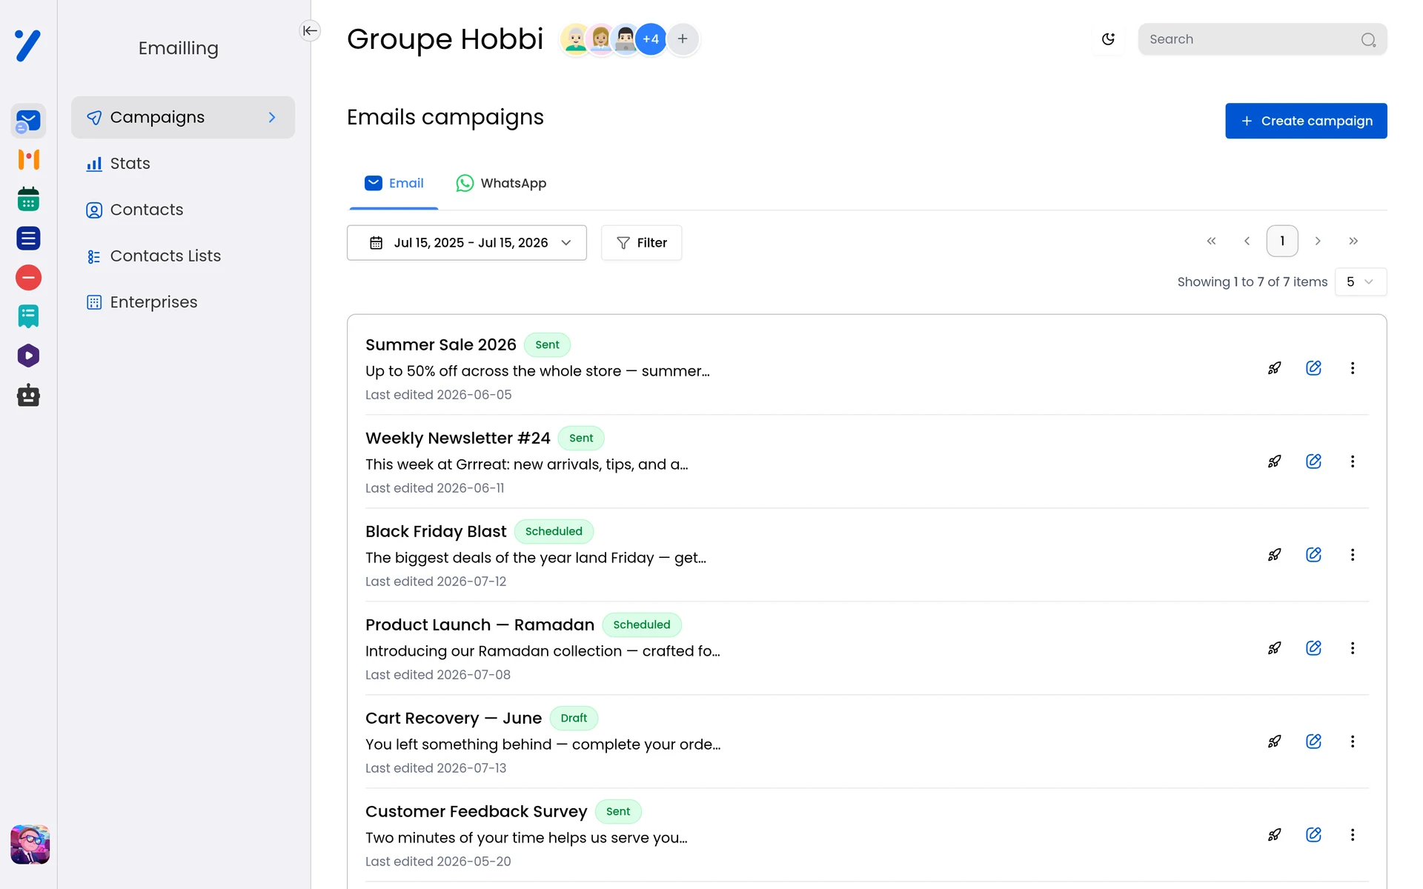The image size is (1423, 889).
Task: Launch Weekly Newsletter #24 with rocket icon
Action: click(1274, 462)
